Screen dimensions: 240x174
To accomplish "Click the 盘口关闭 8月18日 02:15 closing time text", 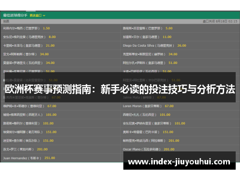I will [220, 21].
